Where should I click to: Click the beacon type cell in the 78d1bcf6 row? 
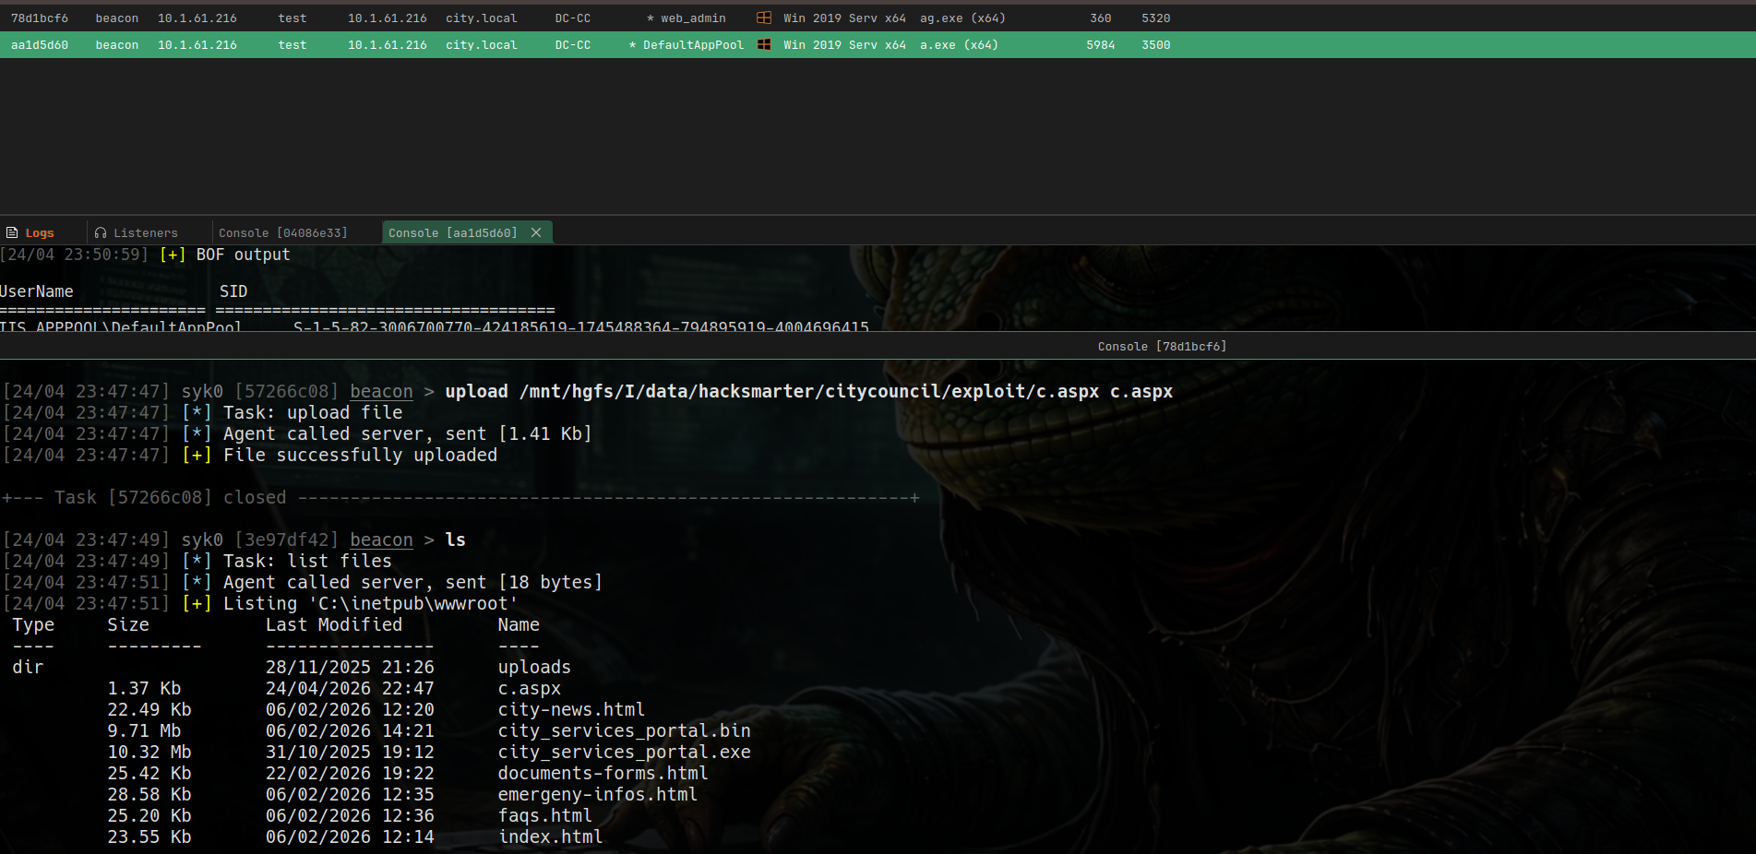[x=117, y=18]
